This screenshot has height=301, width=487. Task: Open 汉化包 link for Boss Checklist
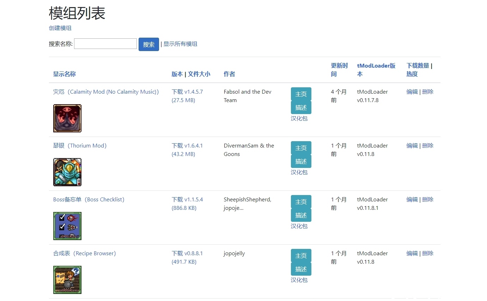click(299, 226)
